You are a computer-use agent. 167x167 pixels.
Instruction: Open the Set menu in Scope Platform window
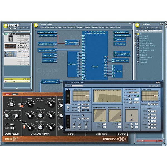tap(24, 28)
